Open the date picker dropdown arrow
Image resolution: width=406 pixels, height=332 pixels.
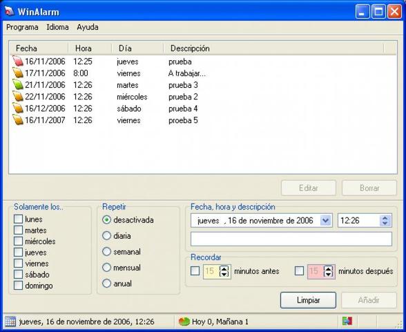[x=325, y=221]
